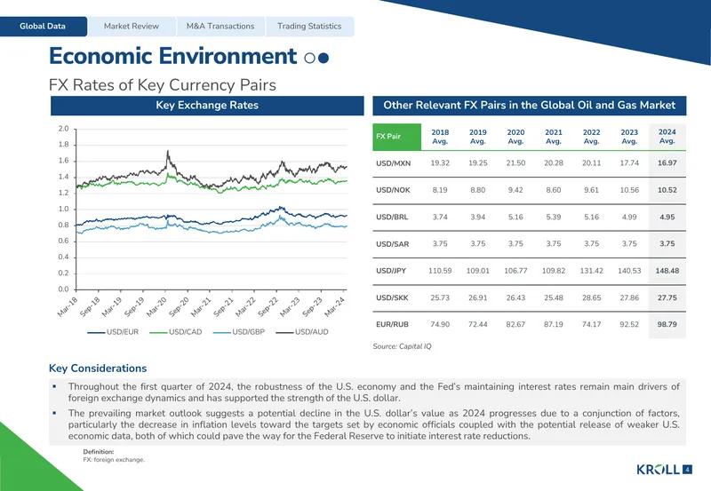Select the USD/MXN row label
The width and height of the screenshot is (711, 491).
pos(393,163)
